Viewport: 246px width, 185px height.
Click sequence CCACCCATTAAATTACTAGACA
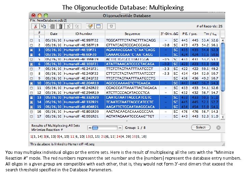[131, 88]
